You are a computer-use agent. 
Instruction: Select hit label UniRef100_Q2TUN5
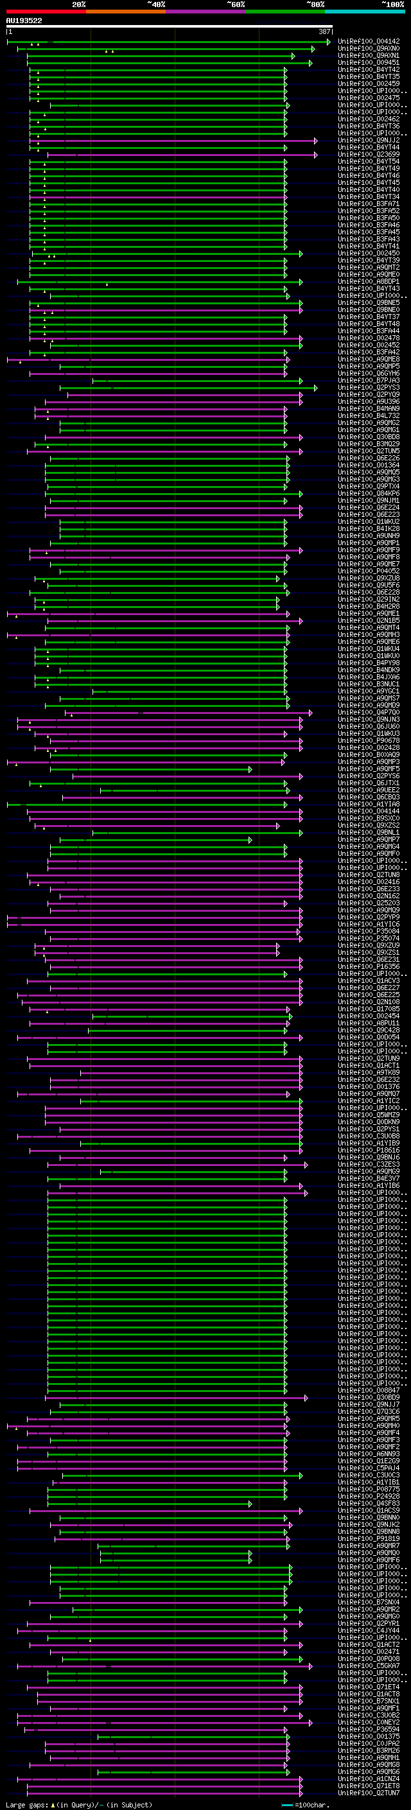coord(369,451)
